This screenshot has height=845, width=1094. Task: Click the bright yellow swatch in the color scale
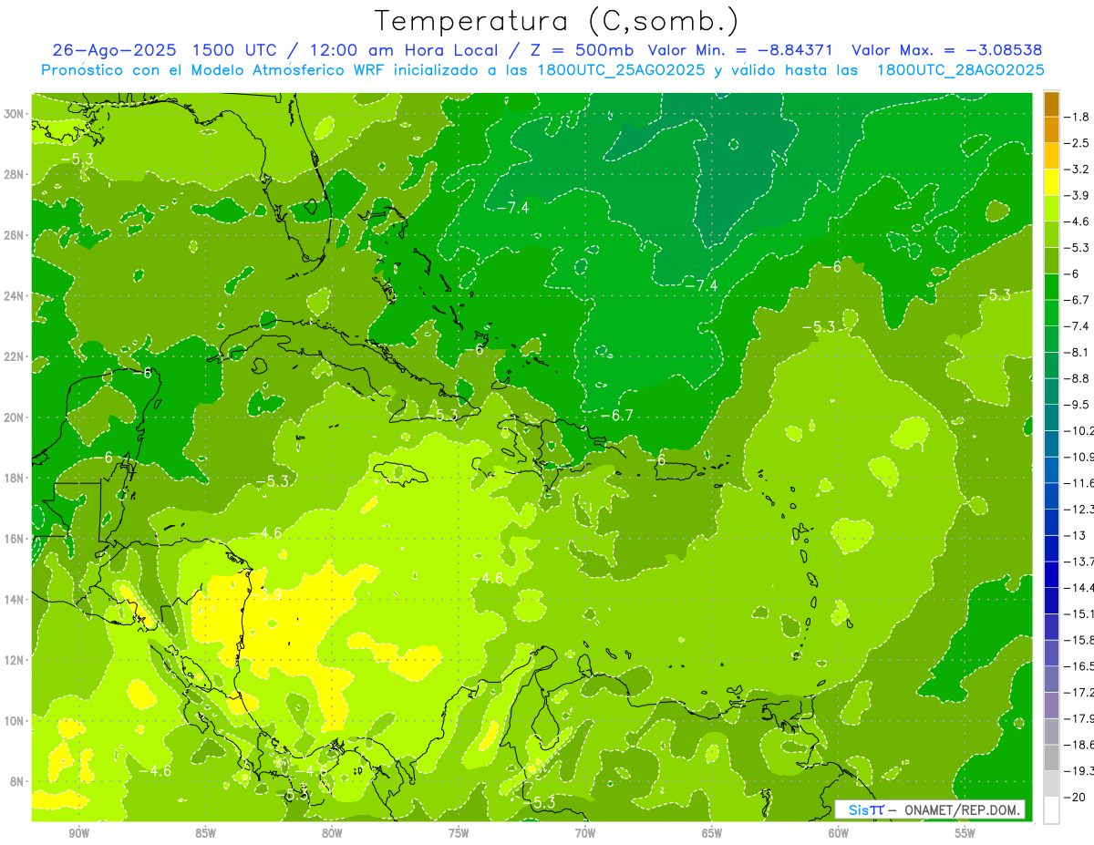point(1052,181)
